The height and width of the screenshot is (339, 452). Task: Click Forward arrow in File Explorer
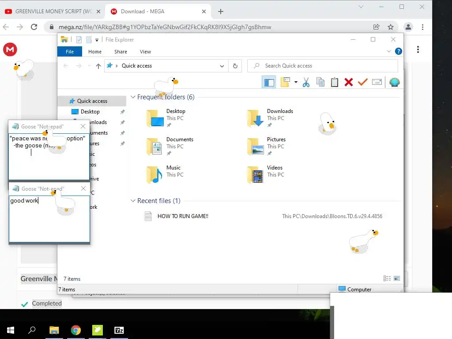pos(79,66)
